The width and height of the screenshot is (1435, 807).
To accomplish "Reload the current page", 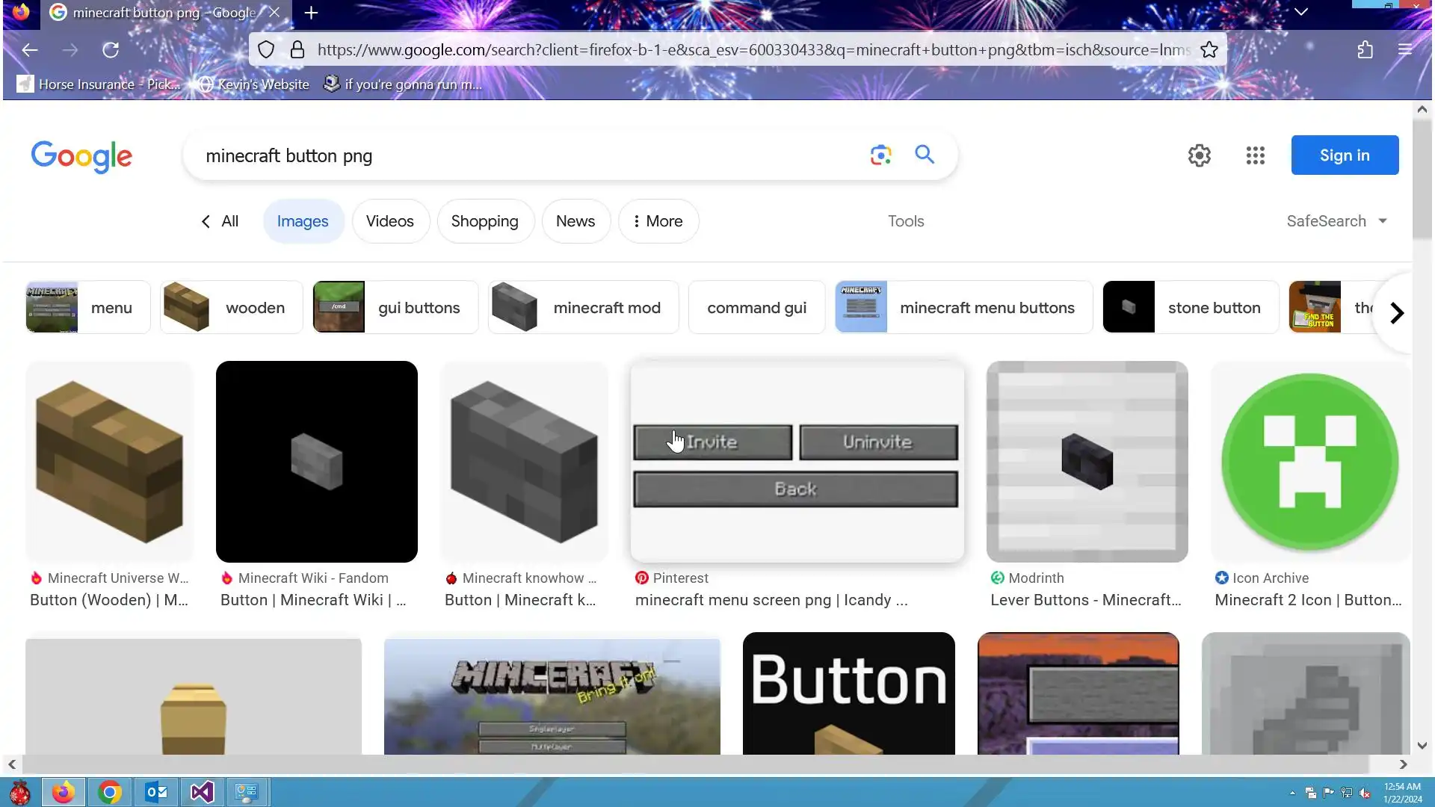I will [111, 50].
